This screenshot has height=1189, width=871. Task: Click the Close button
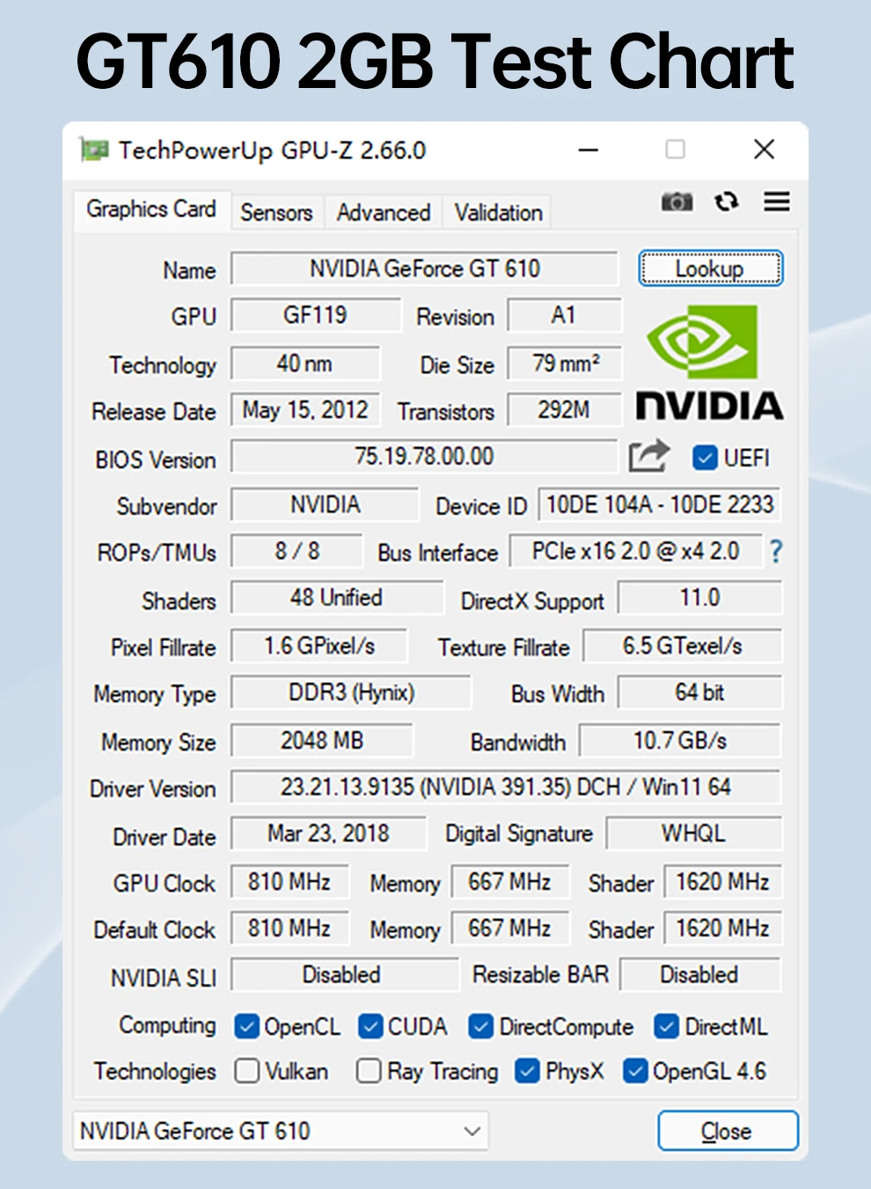coord(728,1131)
